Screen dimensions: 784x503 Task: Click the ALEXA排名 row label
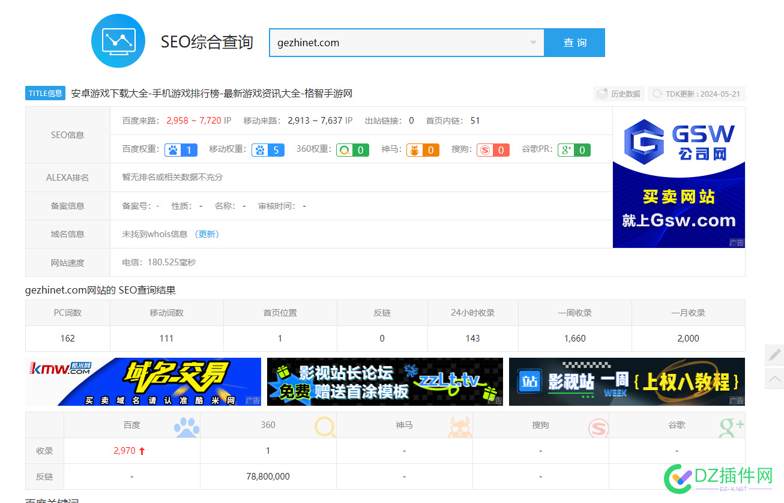tap(68, 178)
